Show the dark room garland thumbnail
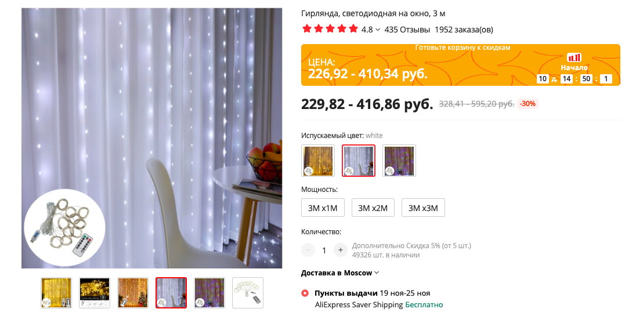This screenshot has height=316, width=625. point(95,293)
